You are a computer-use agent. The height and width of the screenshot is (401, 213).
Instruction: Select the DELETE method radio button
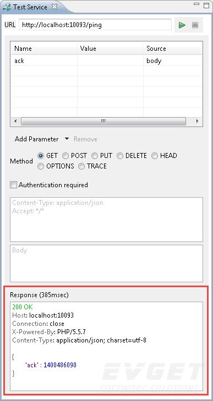120,156
